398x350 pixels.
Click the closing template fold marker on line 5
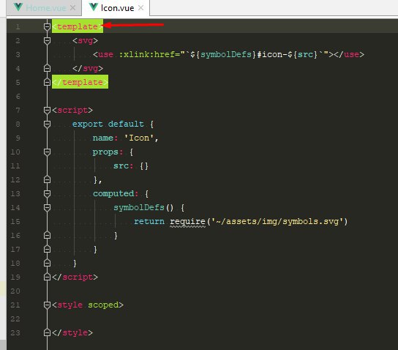[x=47, y=82]
